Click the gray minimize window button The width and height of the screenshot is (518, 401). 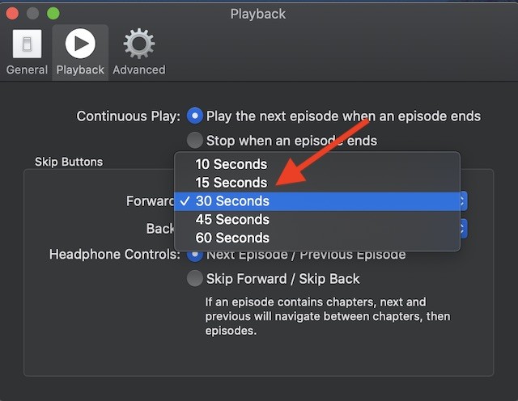tap(32, 14)
